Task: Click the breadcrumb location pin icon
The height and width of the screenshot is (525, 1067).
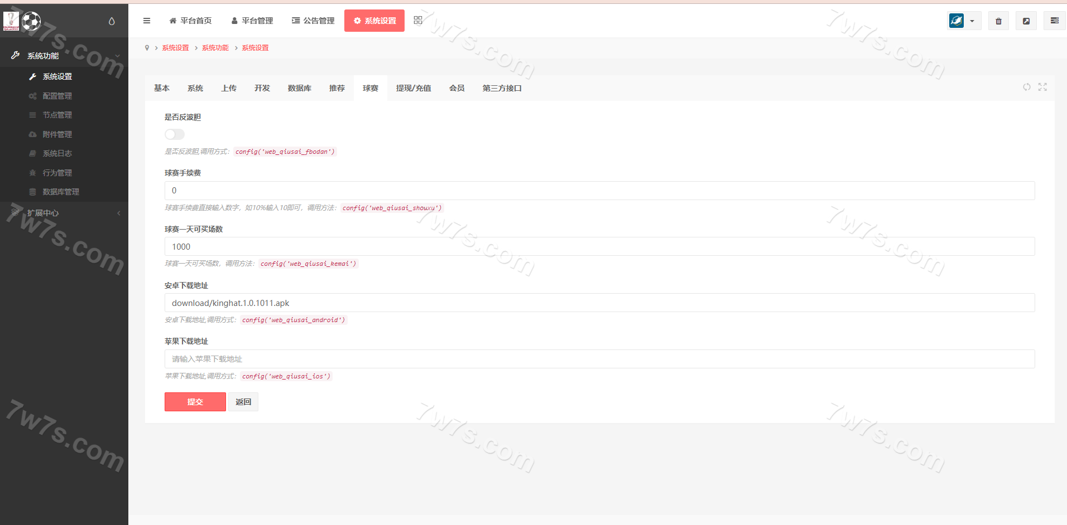Action: (x=147, y=48)
